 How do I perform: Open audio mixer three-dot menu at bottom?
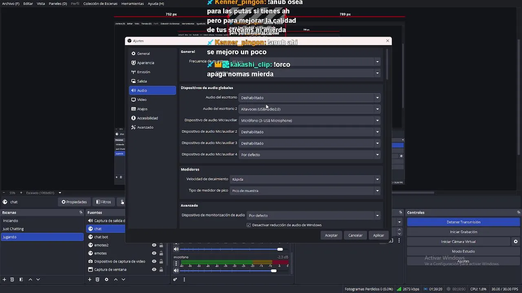tap(184, 280)
